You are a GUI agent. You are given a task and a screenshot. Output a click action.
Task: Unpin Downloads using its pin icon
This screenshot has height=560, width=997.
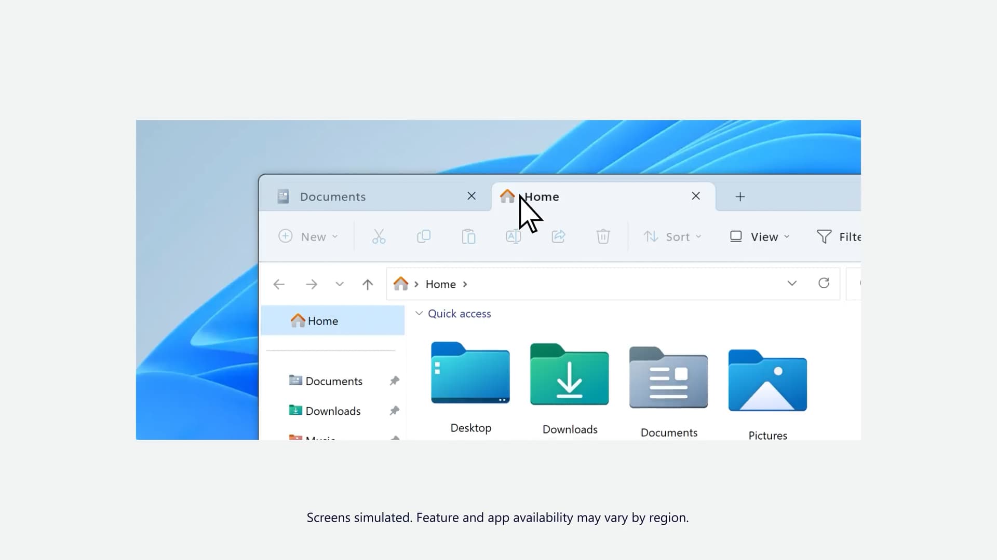395,411
